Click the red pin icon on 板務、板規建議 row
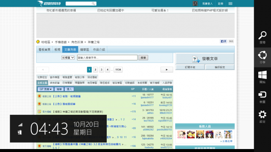 [x=39, y=96]
